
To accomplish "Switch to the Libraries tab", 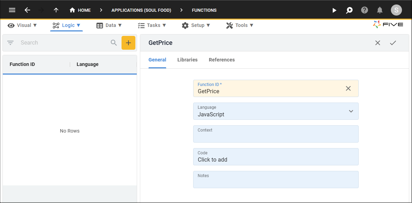I will click(x=187, y=60).
